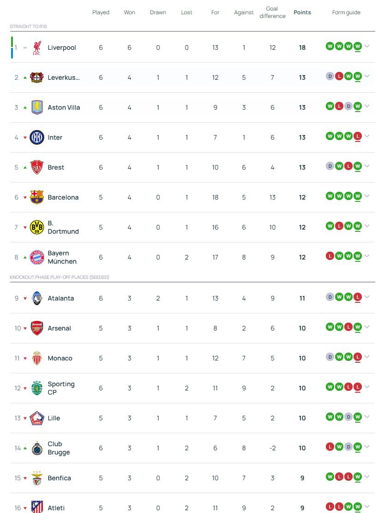
Task: Click the Inter club logo
Action: click(37, 137)
